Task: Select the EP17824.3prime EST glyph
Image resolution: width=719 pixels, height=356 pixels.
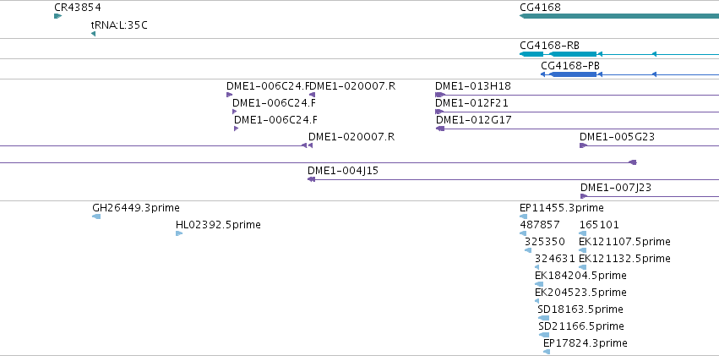Action: (x=547, y=352)
